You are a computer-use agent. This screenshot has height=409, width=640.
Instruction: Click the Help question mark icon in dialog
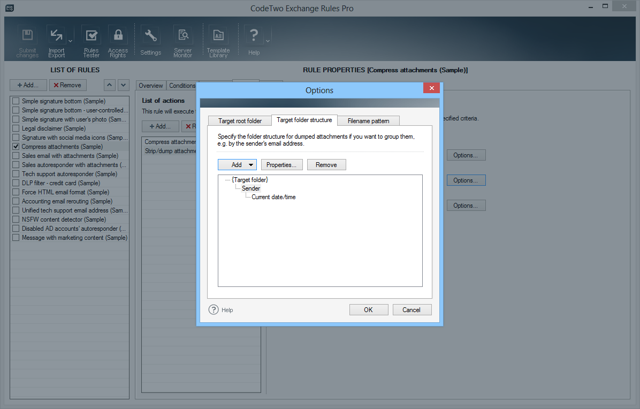click(x=214, y=309)
